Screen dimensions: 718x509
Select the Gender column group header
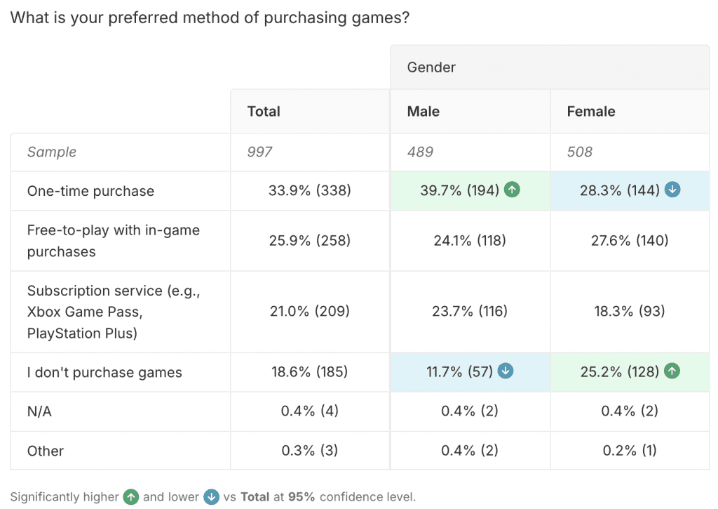coord(431,67)
